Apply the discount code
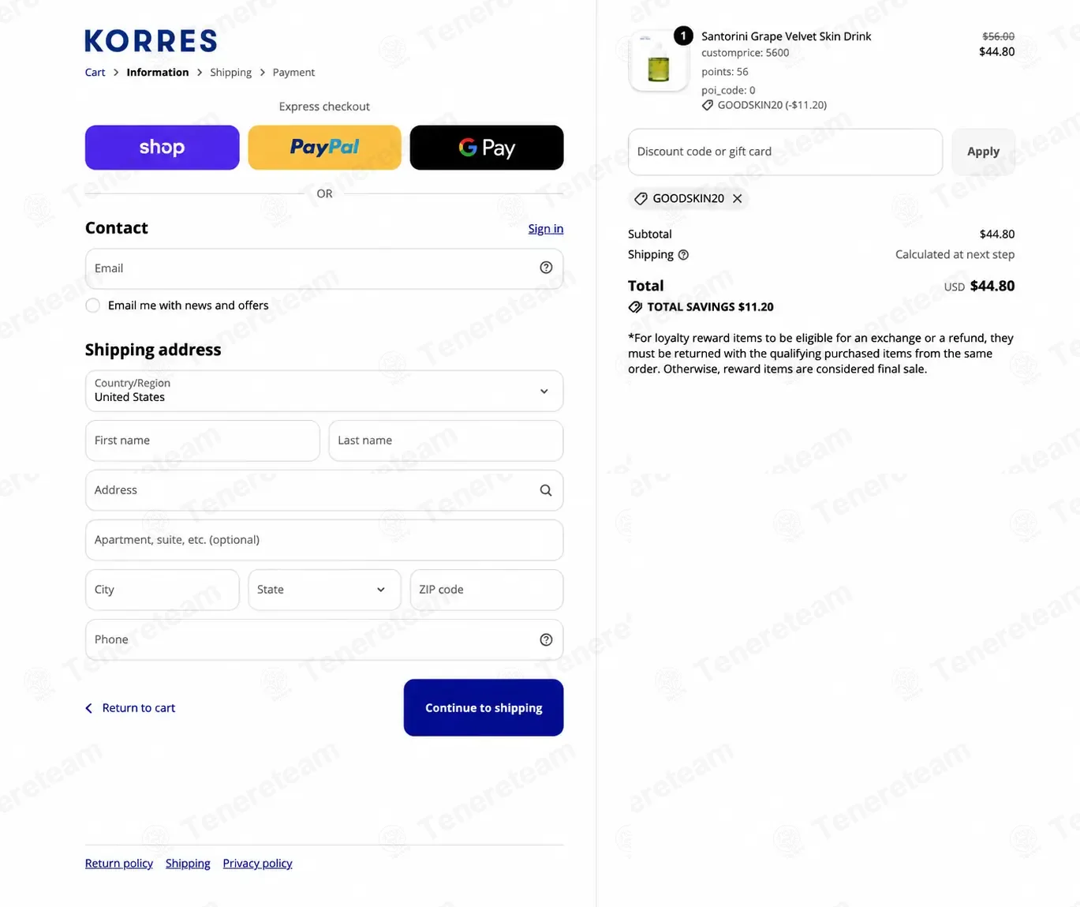The image size is (1080, 907). coord(984,152)
